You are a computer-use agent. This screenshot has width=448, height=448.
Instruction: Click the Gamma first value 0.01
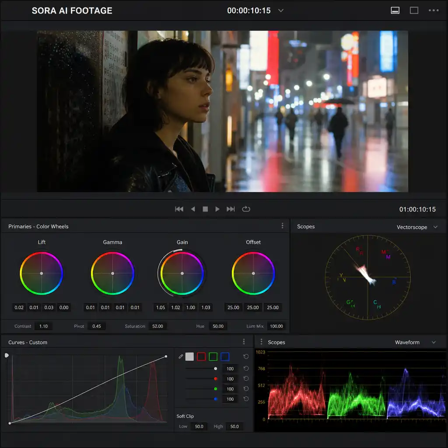[x=90, y=308]
